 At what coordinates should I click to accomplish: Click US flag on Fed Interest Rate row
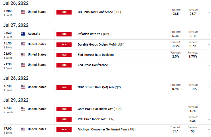[23, 55]
